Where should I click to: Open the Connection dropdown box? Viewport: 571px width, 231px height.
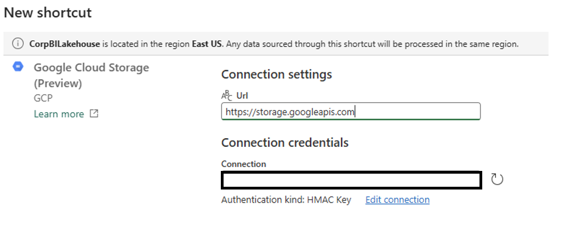351,180
